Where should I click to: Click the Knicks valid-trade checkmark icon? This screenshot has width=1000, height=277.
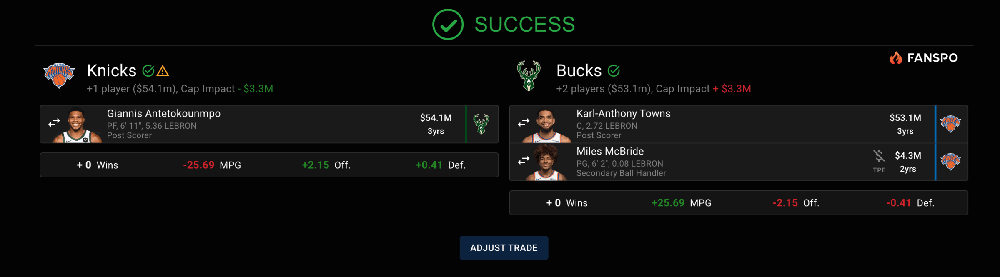(x=148, y=71)
